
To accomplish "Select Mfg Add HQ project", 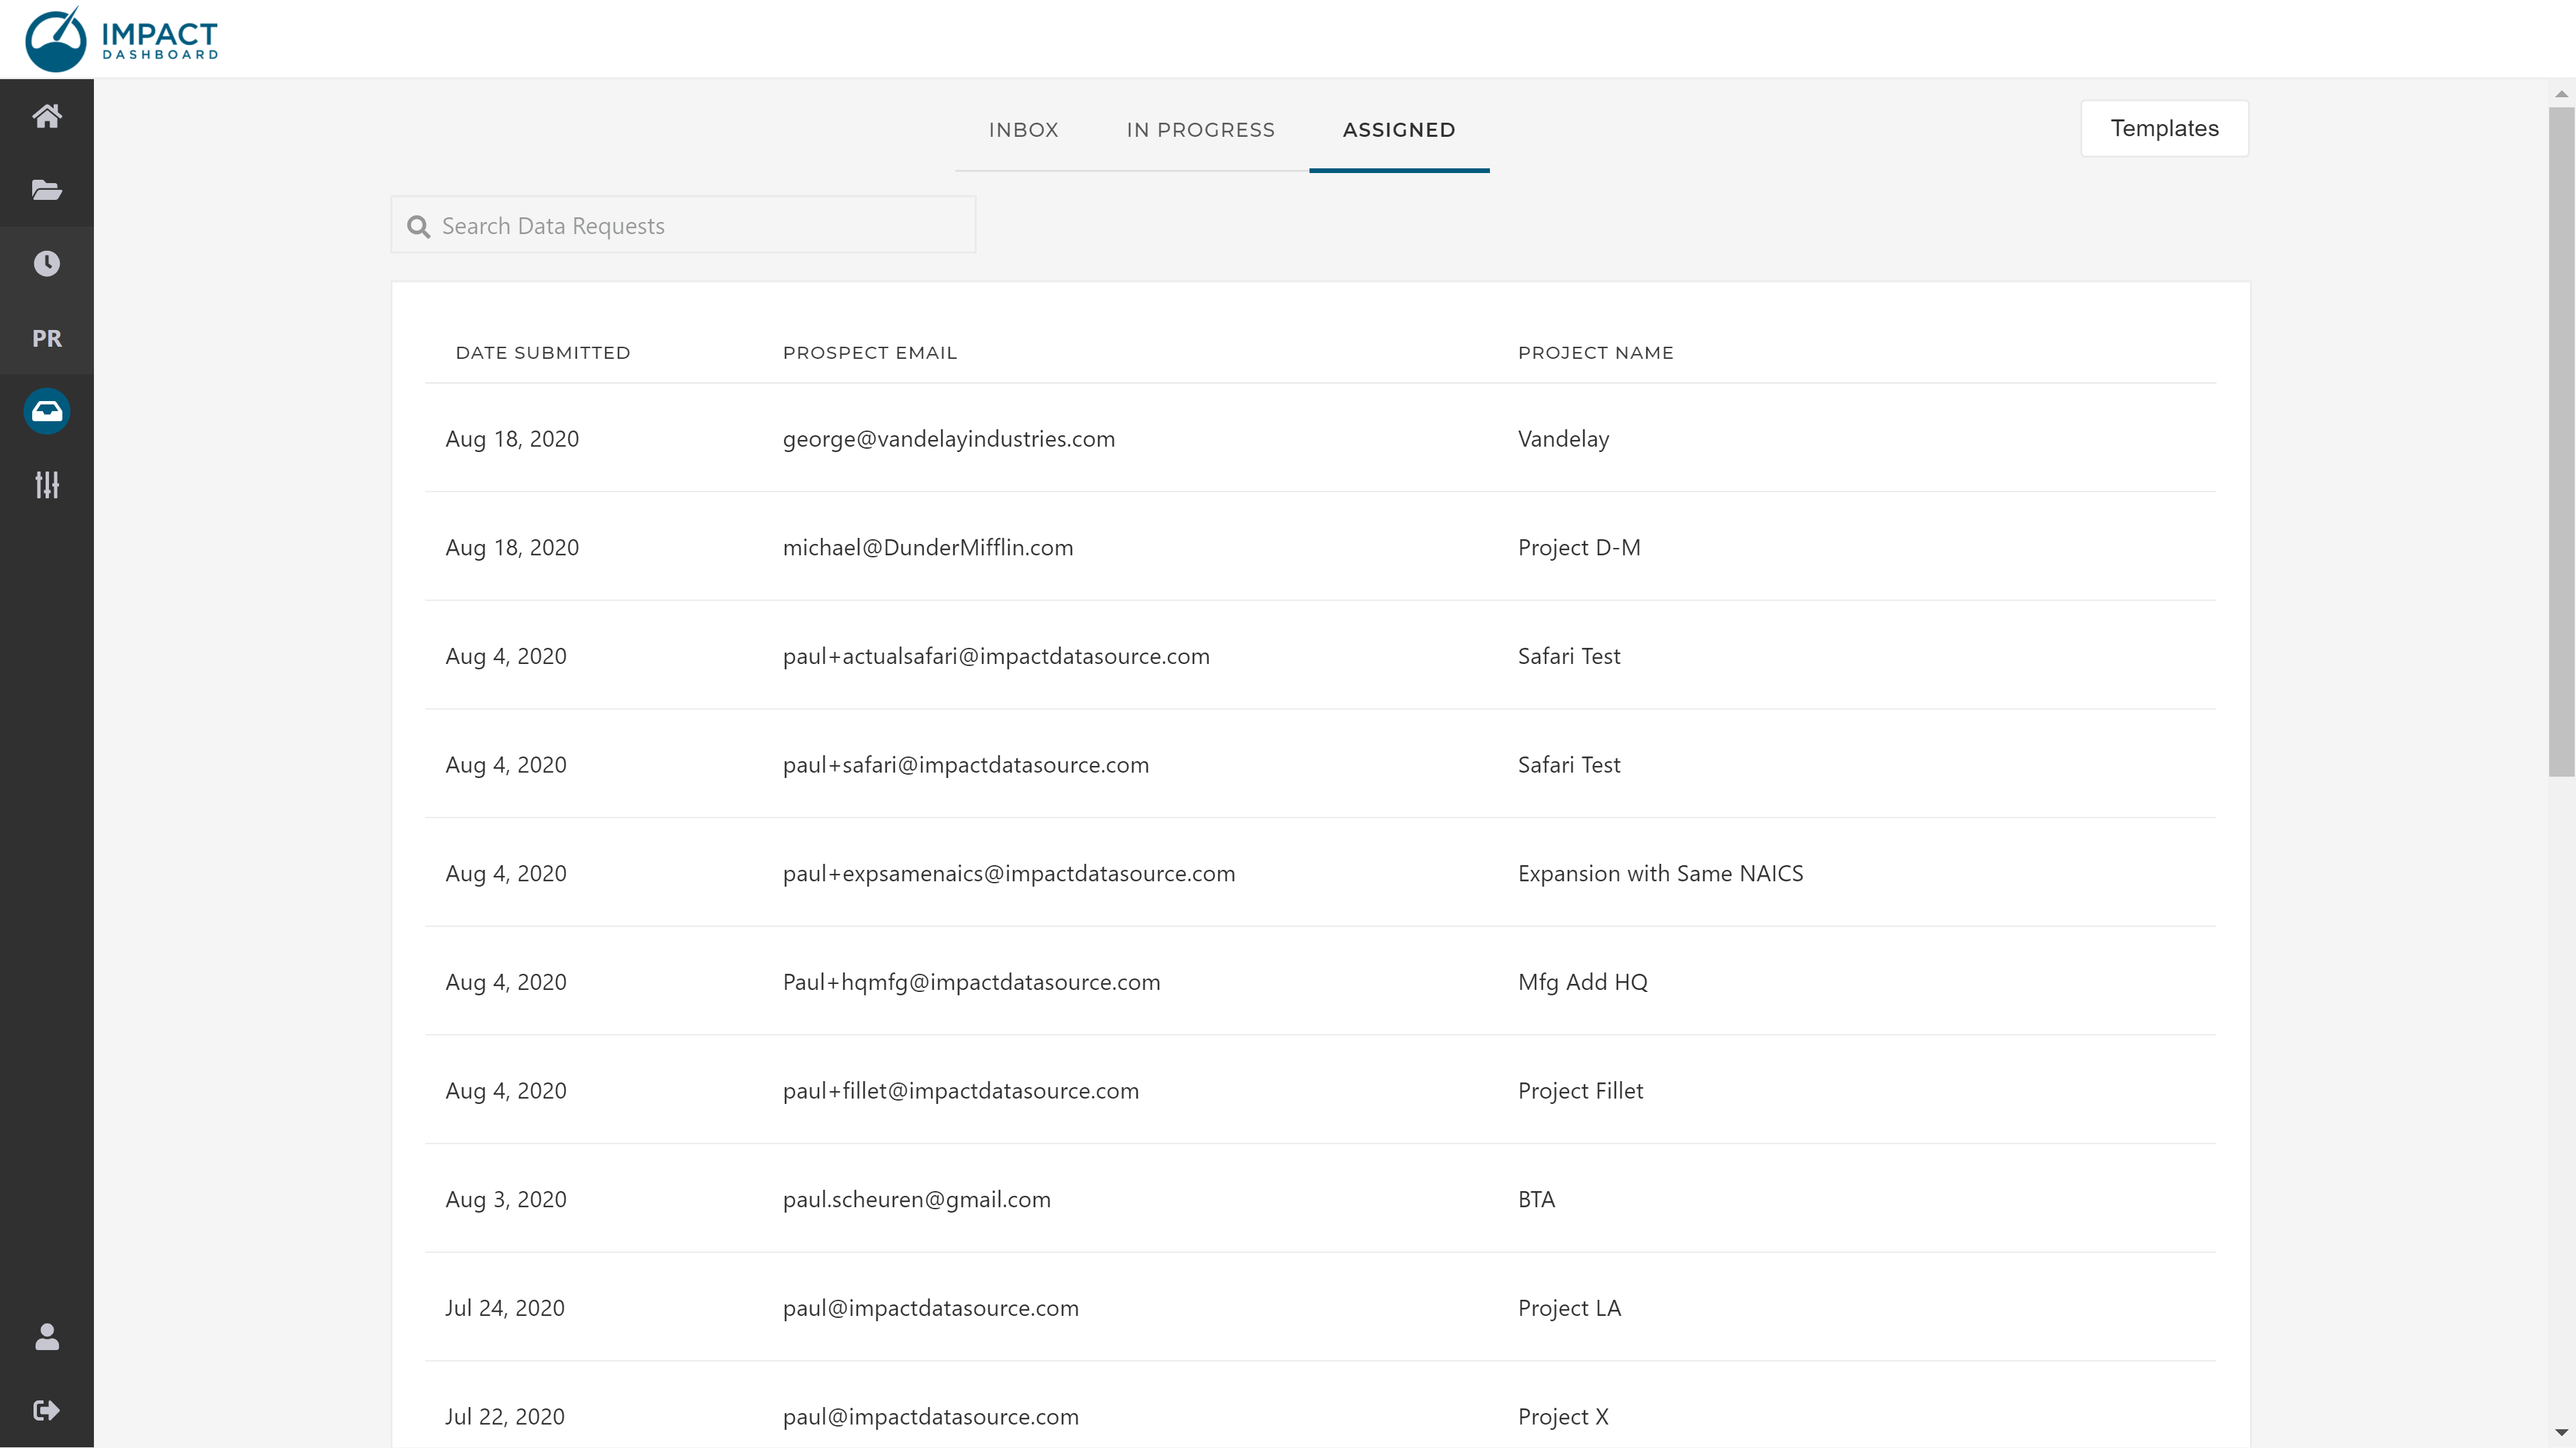I will point(1583,982).
